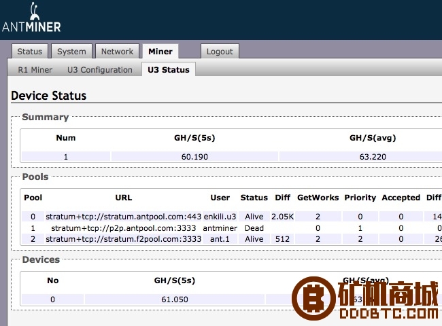Viewport: 442px width, 326px height.
Task: Click the Pool column header
Action: coord(33,198)
